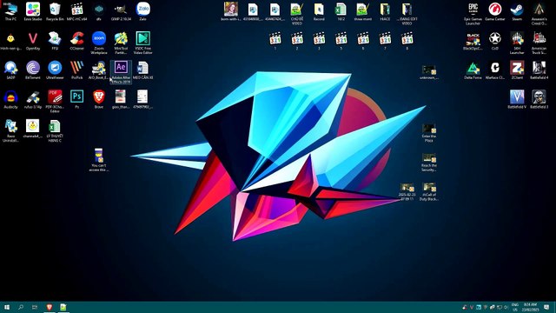Select the UltraViewer icon
Viewport: 556px width, 313px height.
click(x=55, y=70)
